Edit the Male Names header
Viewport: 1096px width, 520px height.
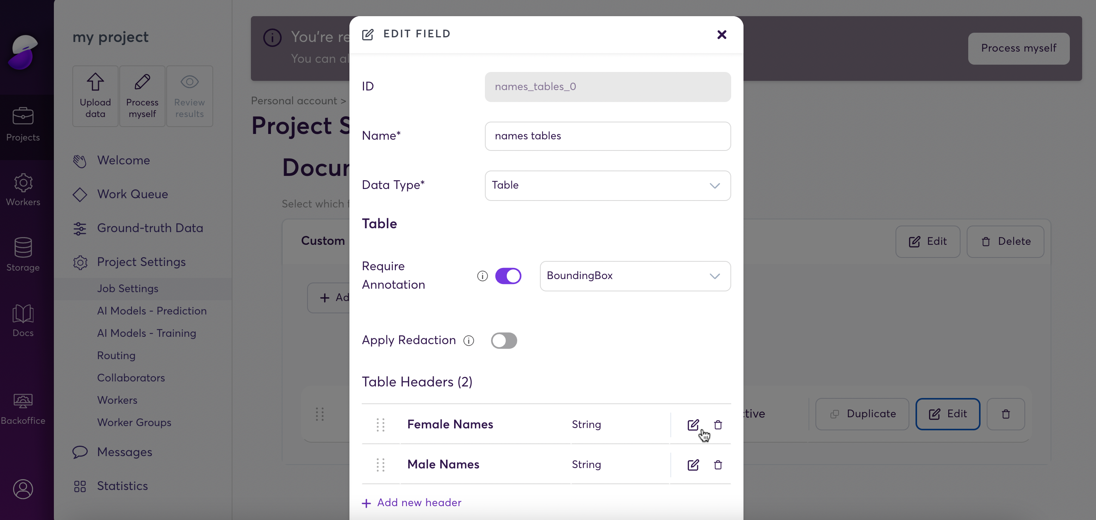[693, 465]
